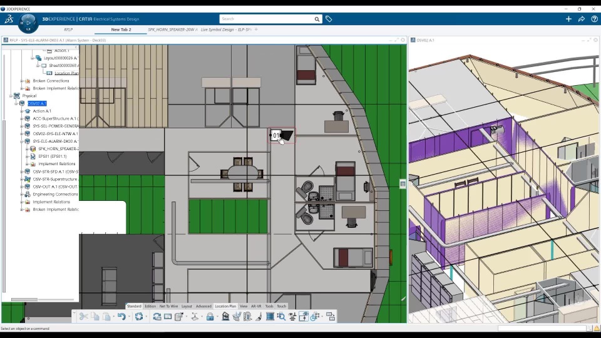Click the highlighted eye-in-frame icon
Screen dimensions: 601x338
click(x=304, y=317)
